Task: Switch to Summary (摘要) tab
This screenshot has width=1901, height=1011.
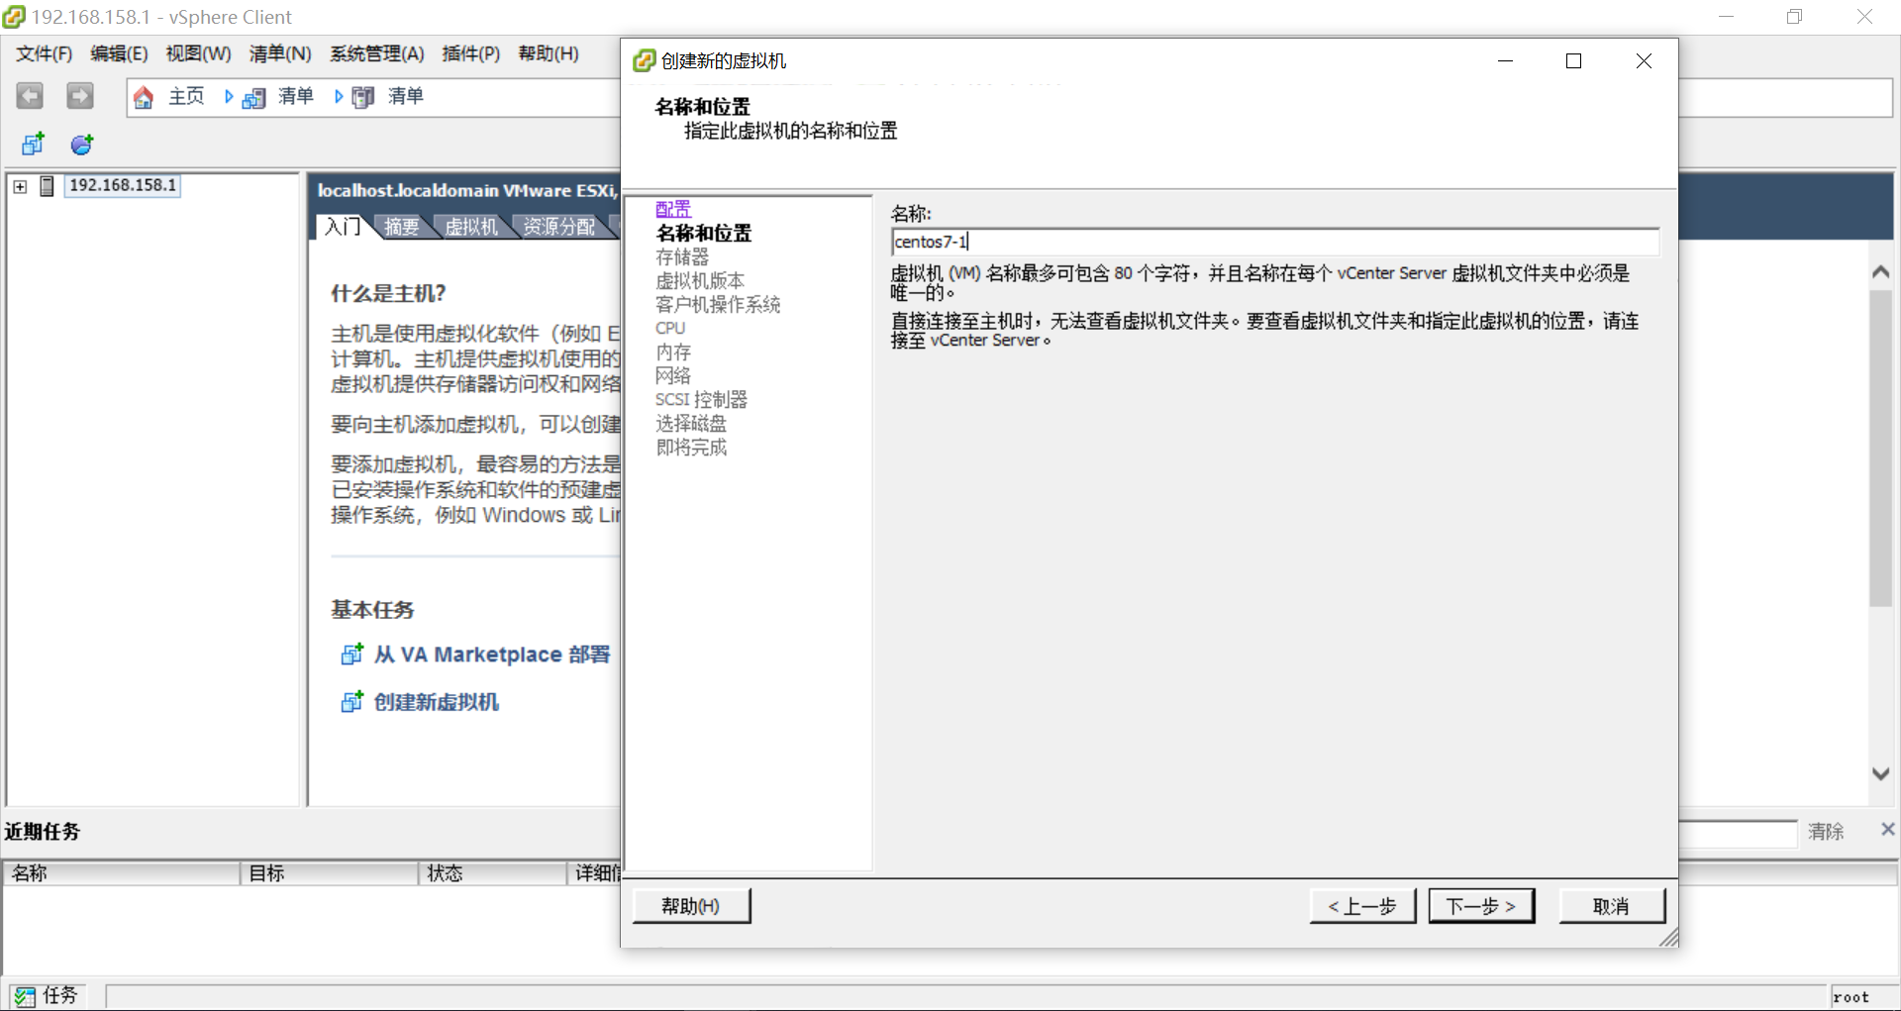Action: pos(402,227)
